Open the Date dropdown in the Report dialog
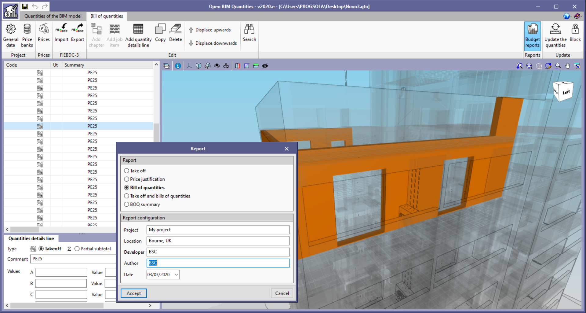The width and height of the screenshot is (586, 313). (x=176, y=274)
